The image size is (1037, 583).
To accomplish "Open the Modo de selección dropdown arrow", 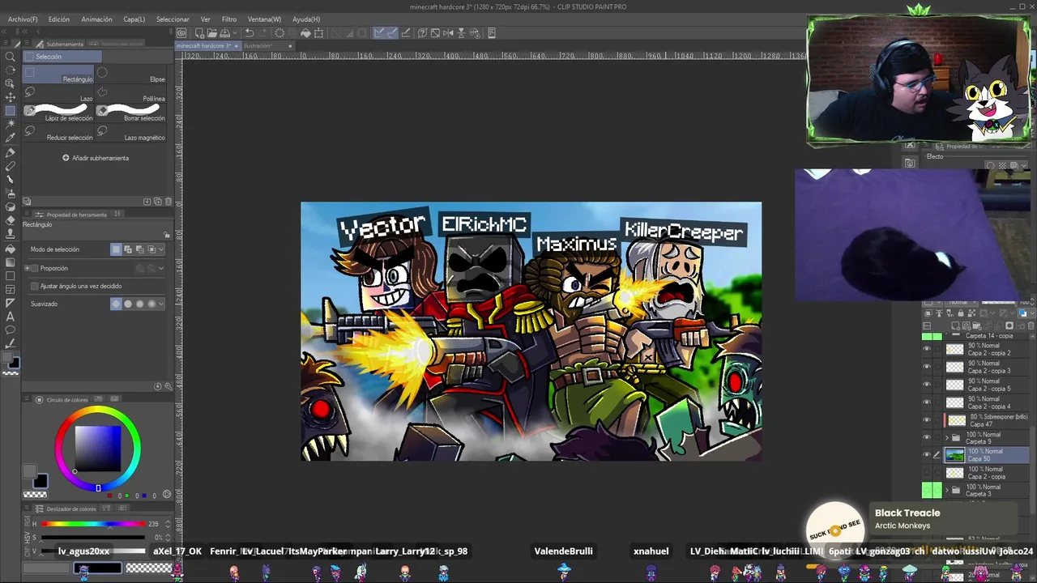I will (x=161, y=249).
